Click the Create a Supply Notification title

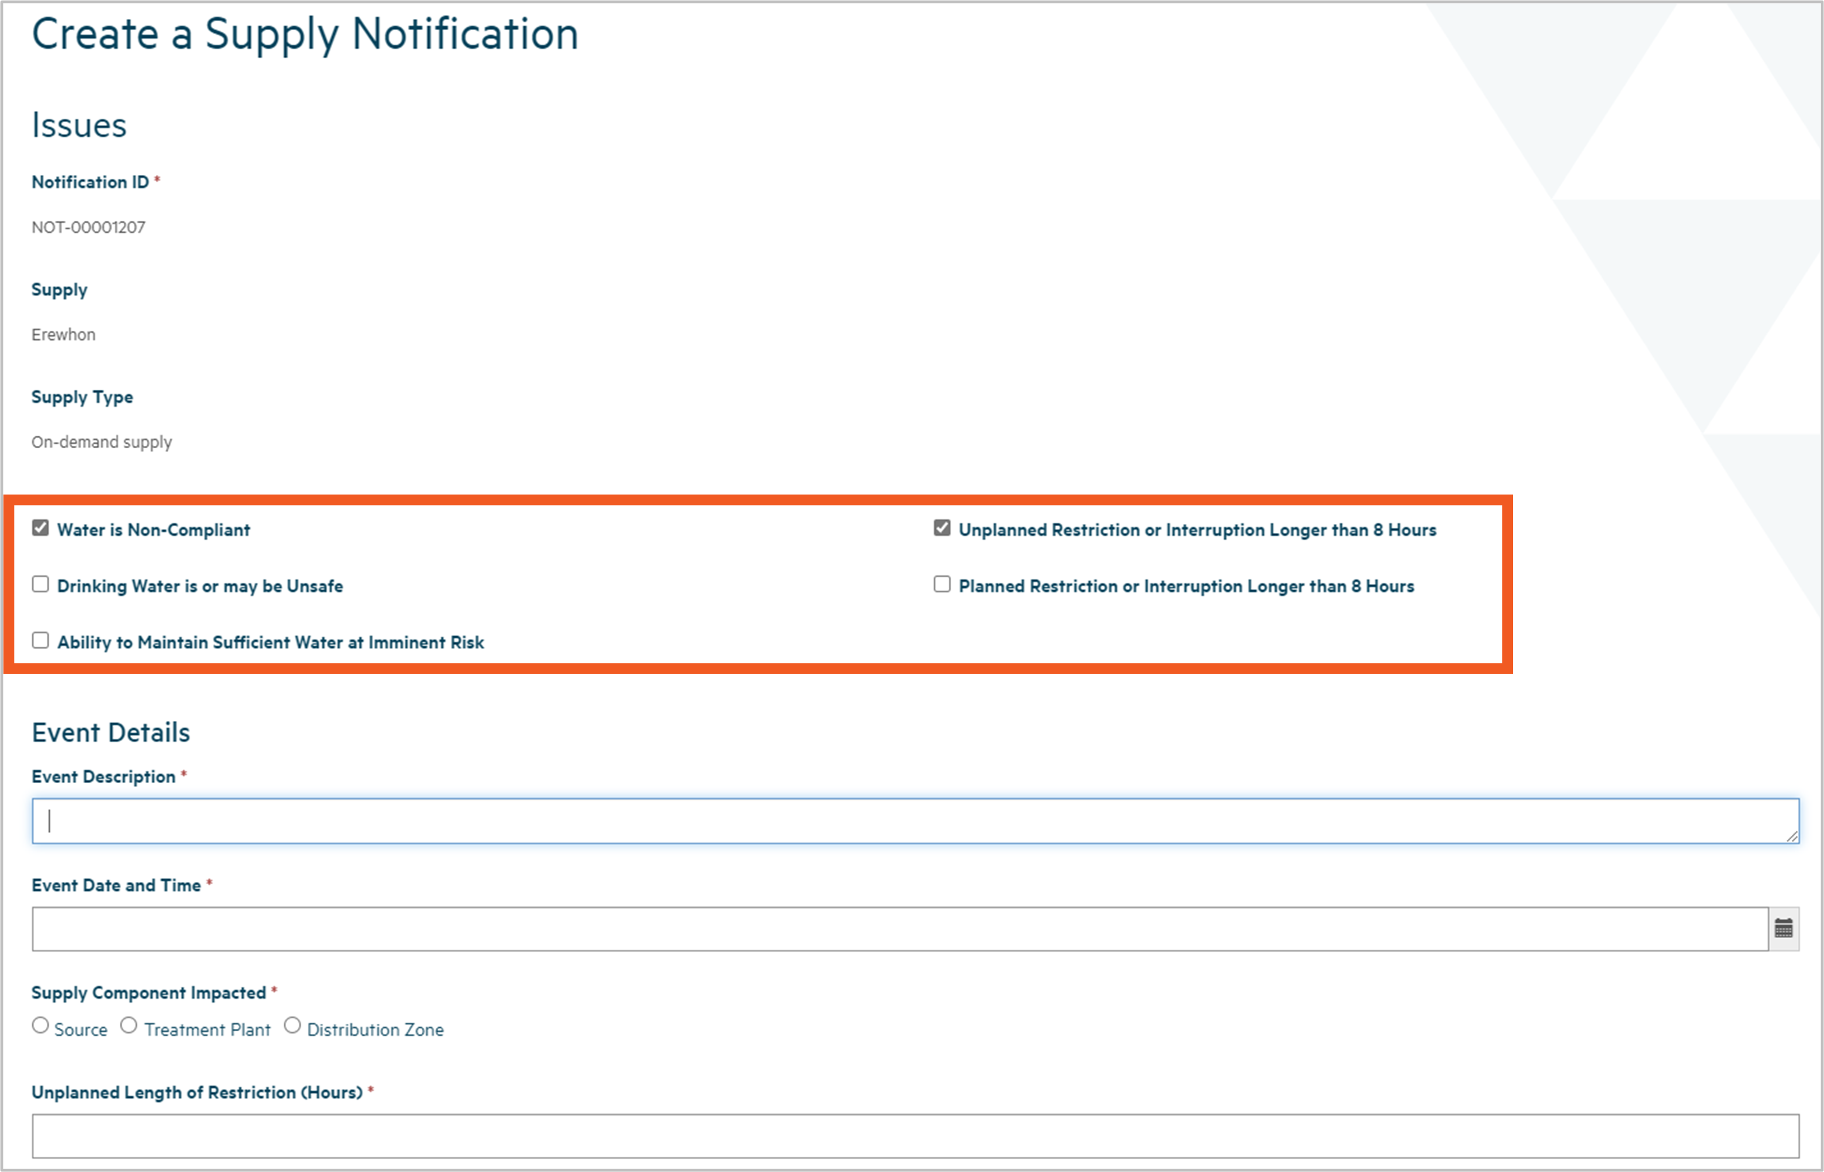click(304, 35)
